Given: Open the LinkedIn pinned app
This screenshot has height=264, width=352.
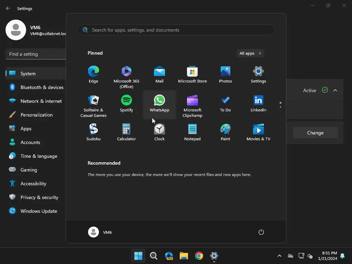Looking at the screenshot, I should (x=258, y=104).
